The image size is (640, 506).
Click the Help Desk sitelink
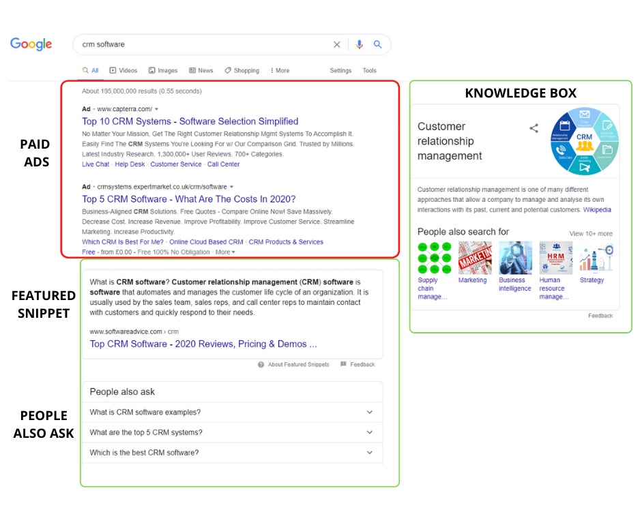click(x=130, y=164)
